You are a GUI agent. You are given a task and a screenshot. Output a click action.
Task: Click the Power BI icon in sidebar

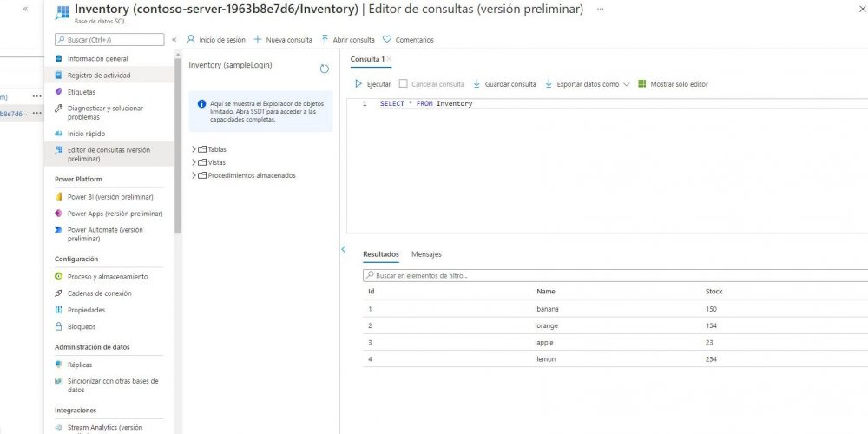tap(59, 197)
